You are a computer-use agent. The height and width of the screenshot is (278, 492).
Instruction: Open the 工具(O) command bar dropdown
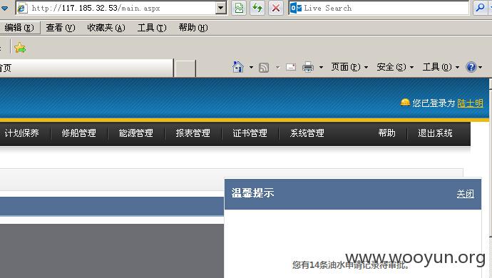(441, 67)
